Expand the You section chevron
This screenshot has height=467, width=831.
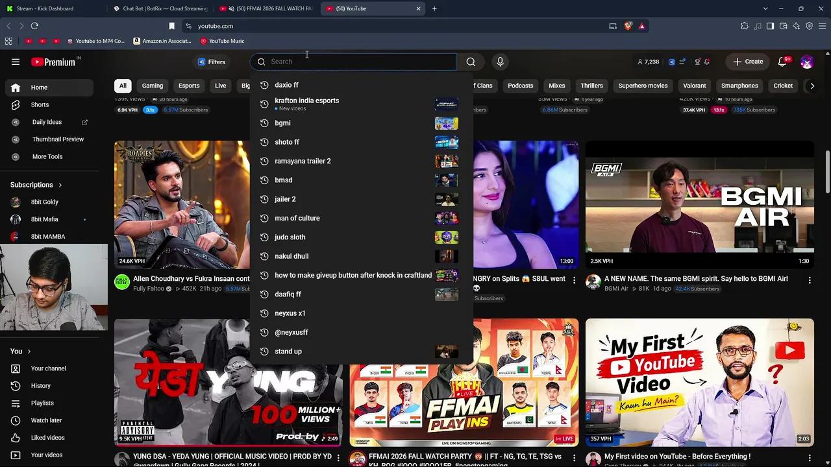pyautogui.click(x=29, y=352)
